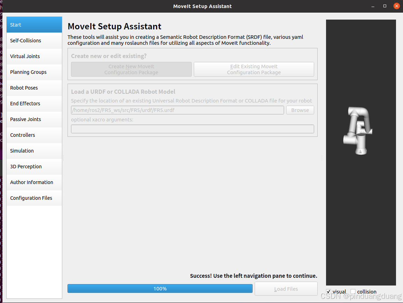This screenshot has width=403, height=303.
Task: Click Edit Existing MoveIt Configuration Package
Action: click(x=254, y=69)
